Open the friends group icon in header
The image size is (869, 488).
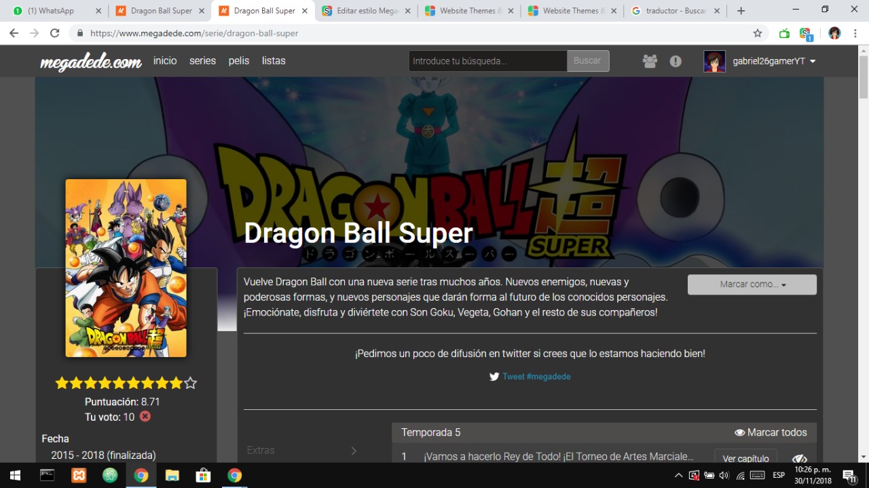click(650, 61)
